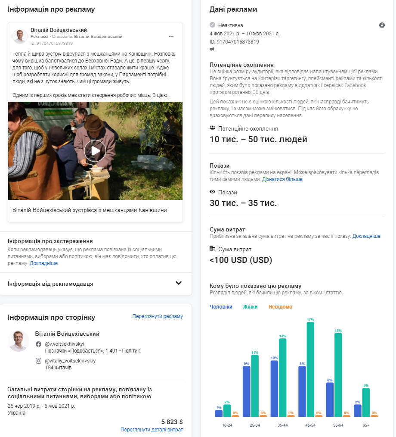Click the ad ID text in Дані реклами
396x437 pixels.
coord(234,42)
